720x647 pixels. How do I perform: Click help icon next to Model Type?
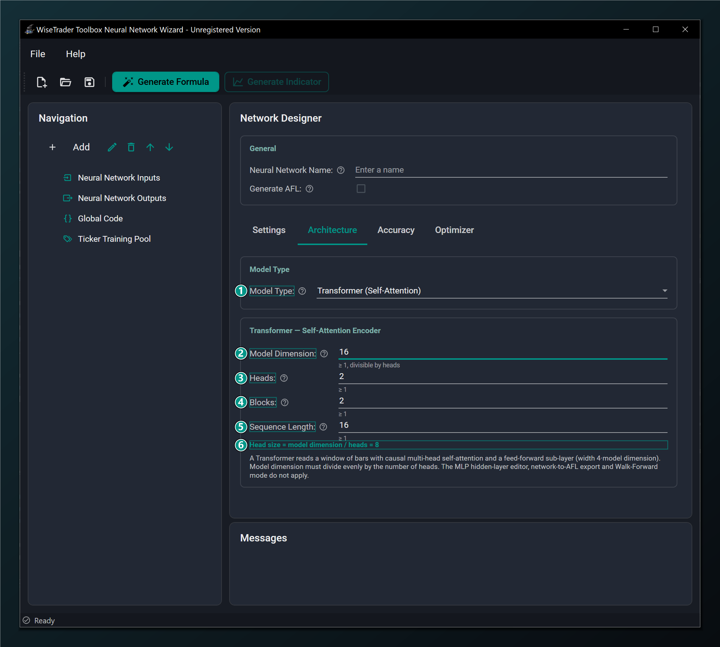click(x=302, y=291)
